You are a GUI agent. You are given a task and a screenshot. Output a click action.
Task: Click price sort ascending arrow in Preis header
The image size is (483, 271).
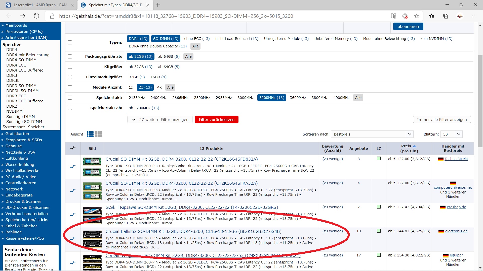(415, 146)
